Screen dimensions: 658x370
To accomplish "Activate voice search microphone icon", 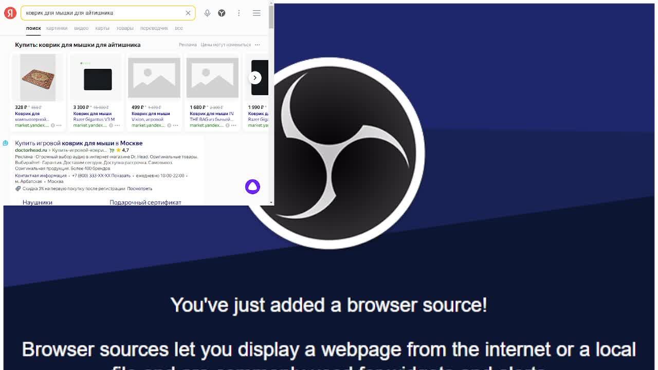I will 207,13.
